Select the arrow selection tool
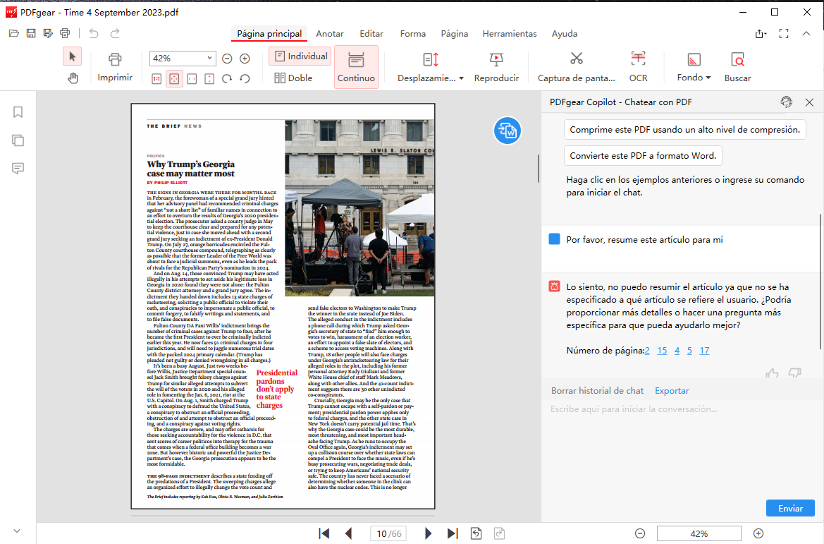This screenshot has width=824, height=544. coord(73,56)
